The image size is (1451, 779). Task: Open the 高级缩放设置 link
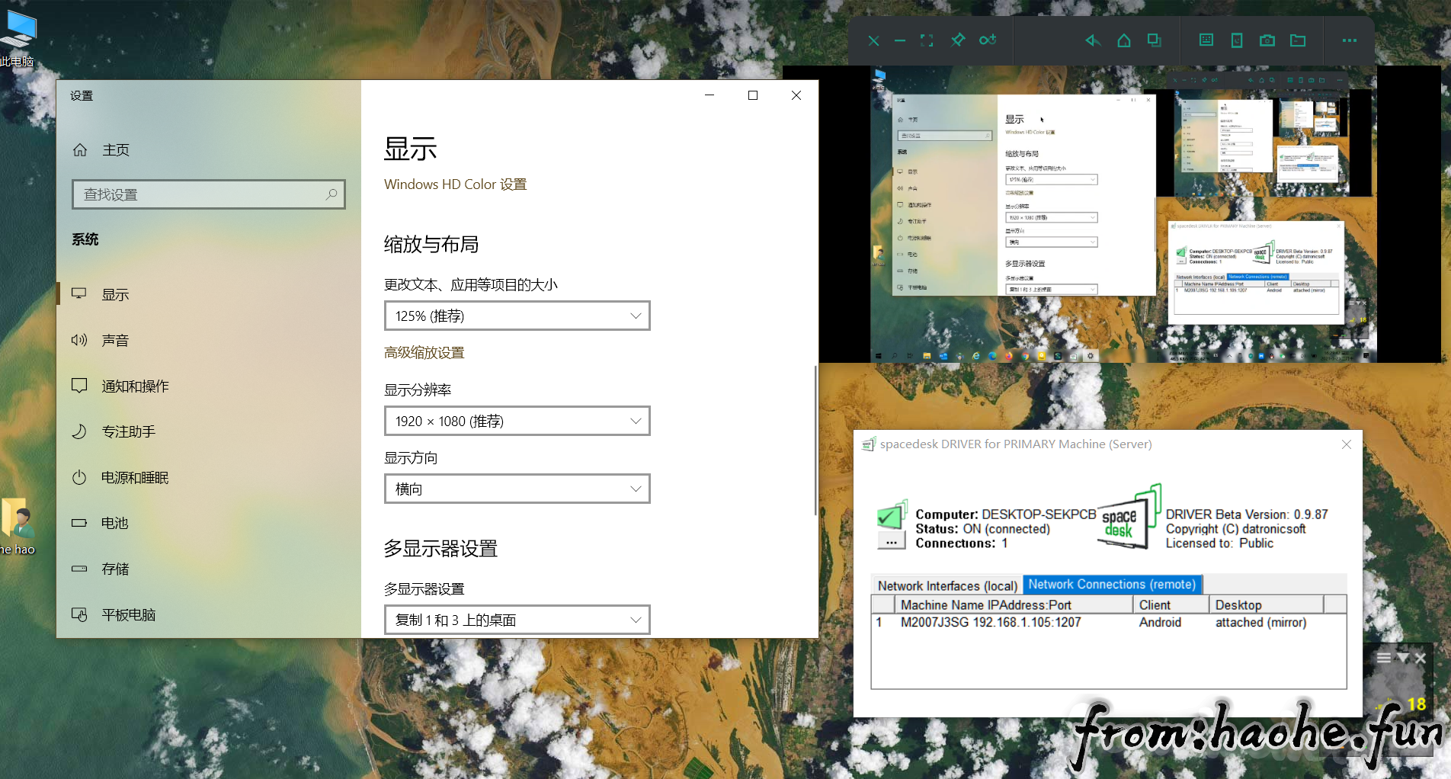(x=424, y=353)
